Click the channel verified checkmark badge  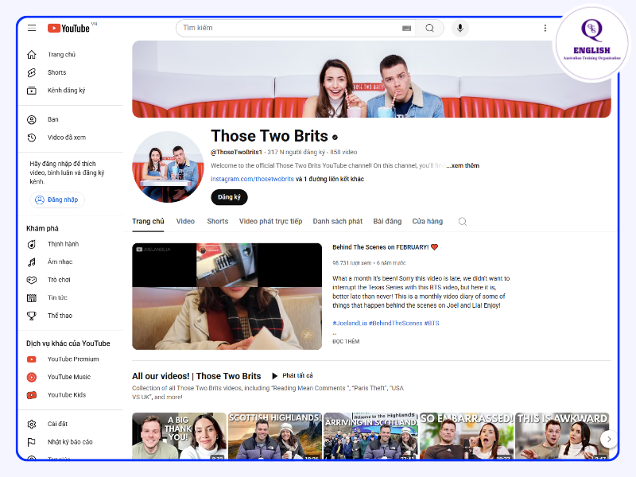(x=335, y=138)
